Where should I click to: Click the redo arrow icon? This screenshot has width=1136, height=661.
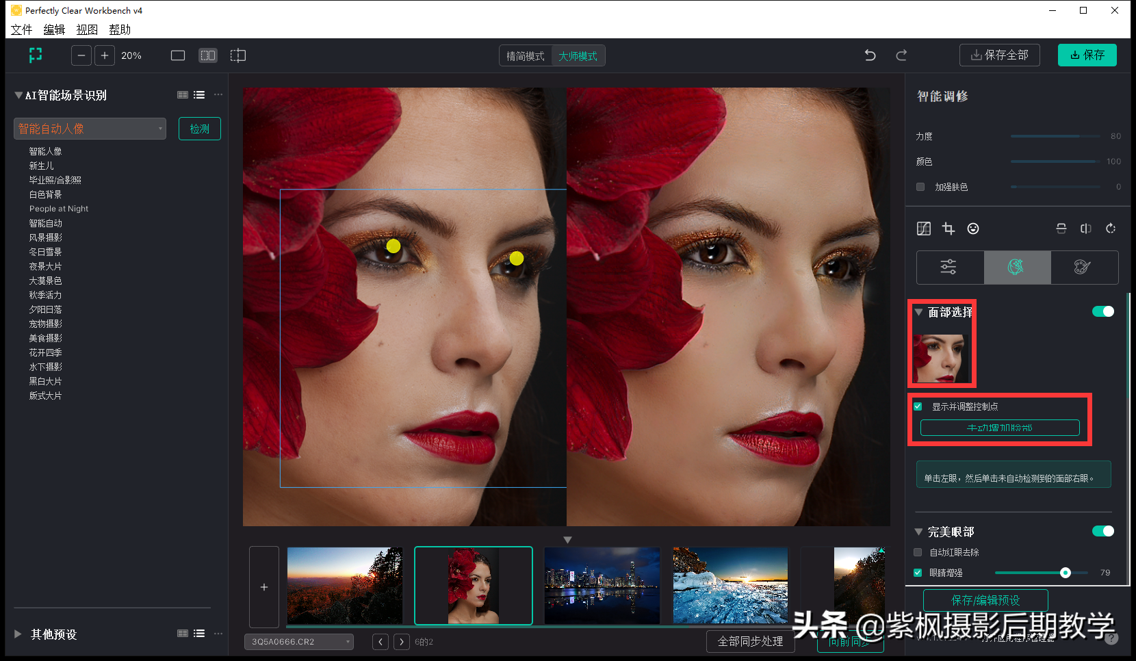(x=901, y=55)
